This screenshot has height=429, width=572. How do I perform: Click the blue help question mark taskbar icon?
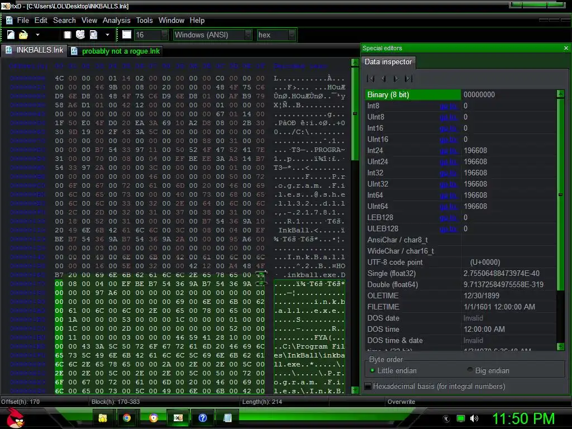(x=203, y=418)
